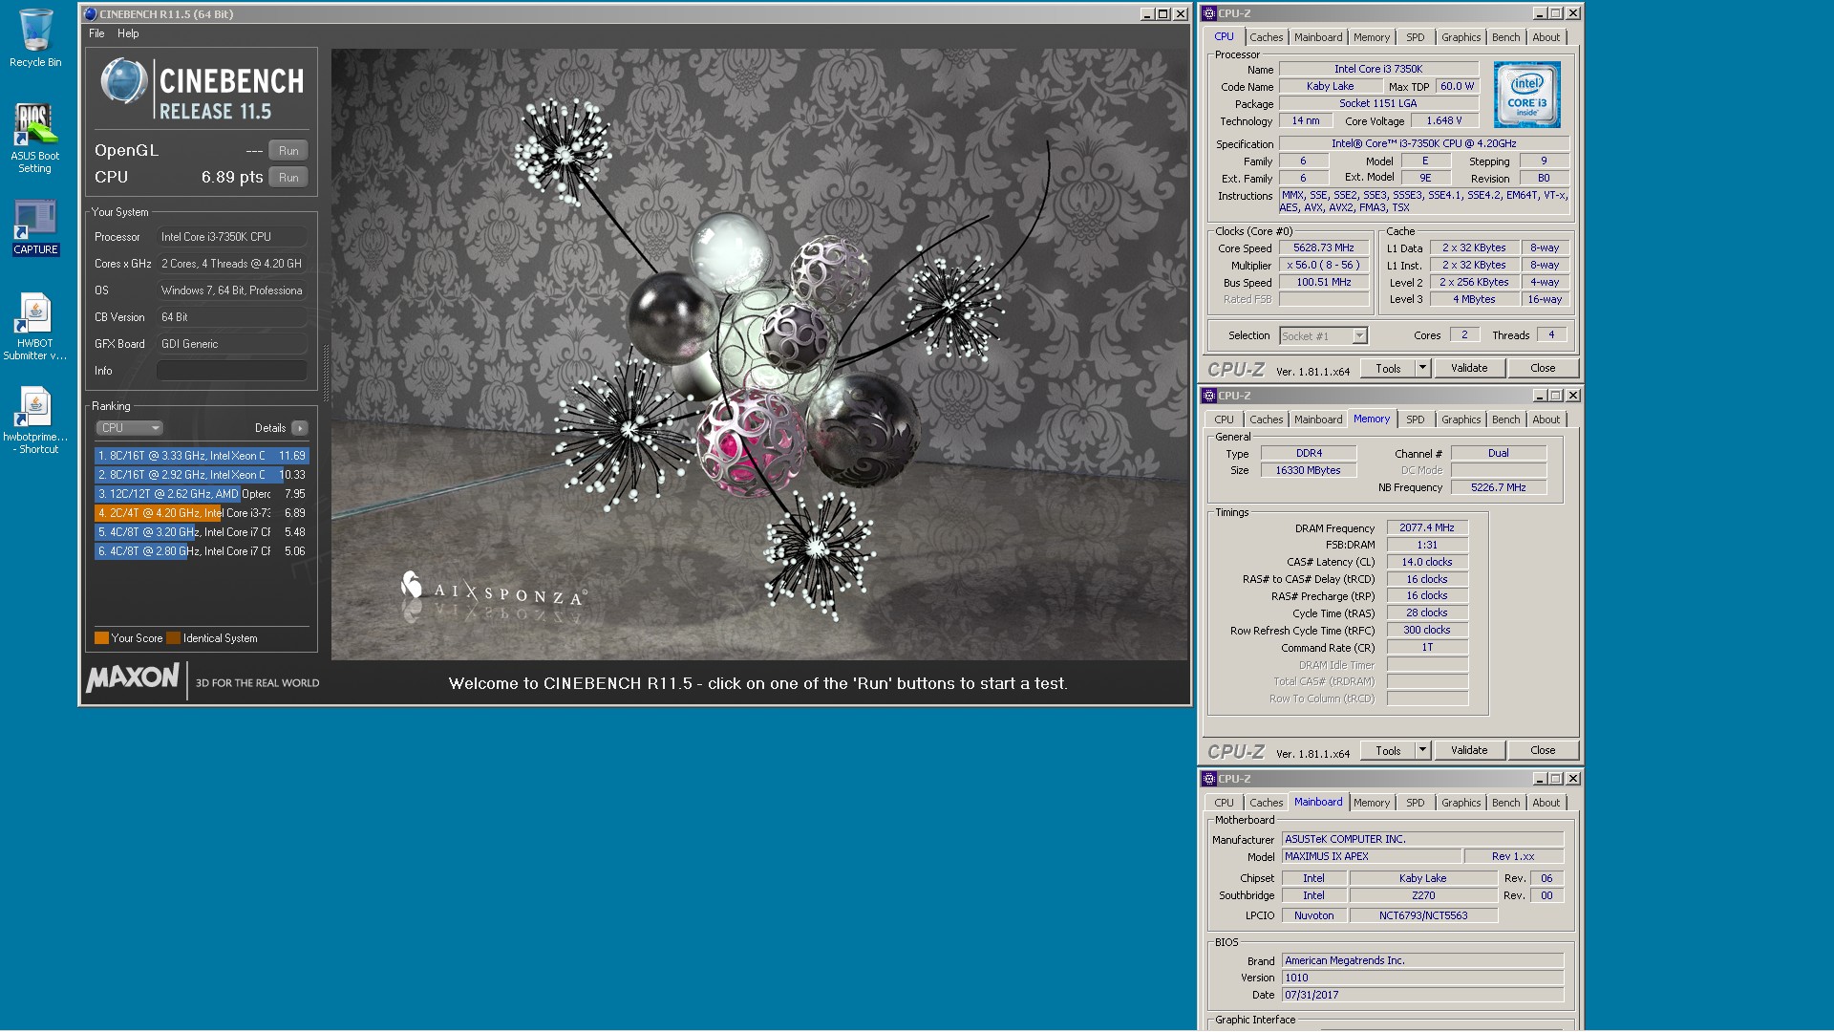
Task: Click the top CPU-Z window title icon
Action: click(1209, 13)
